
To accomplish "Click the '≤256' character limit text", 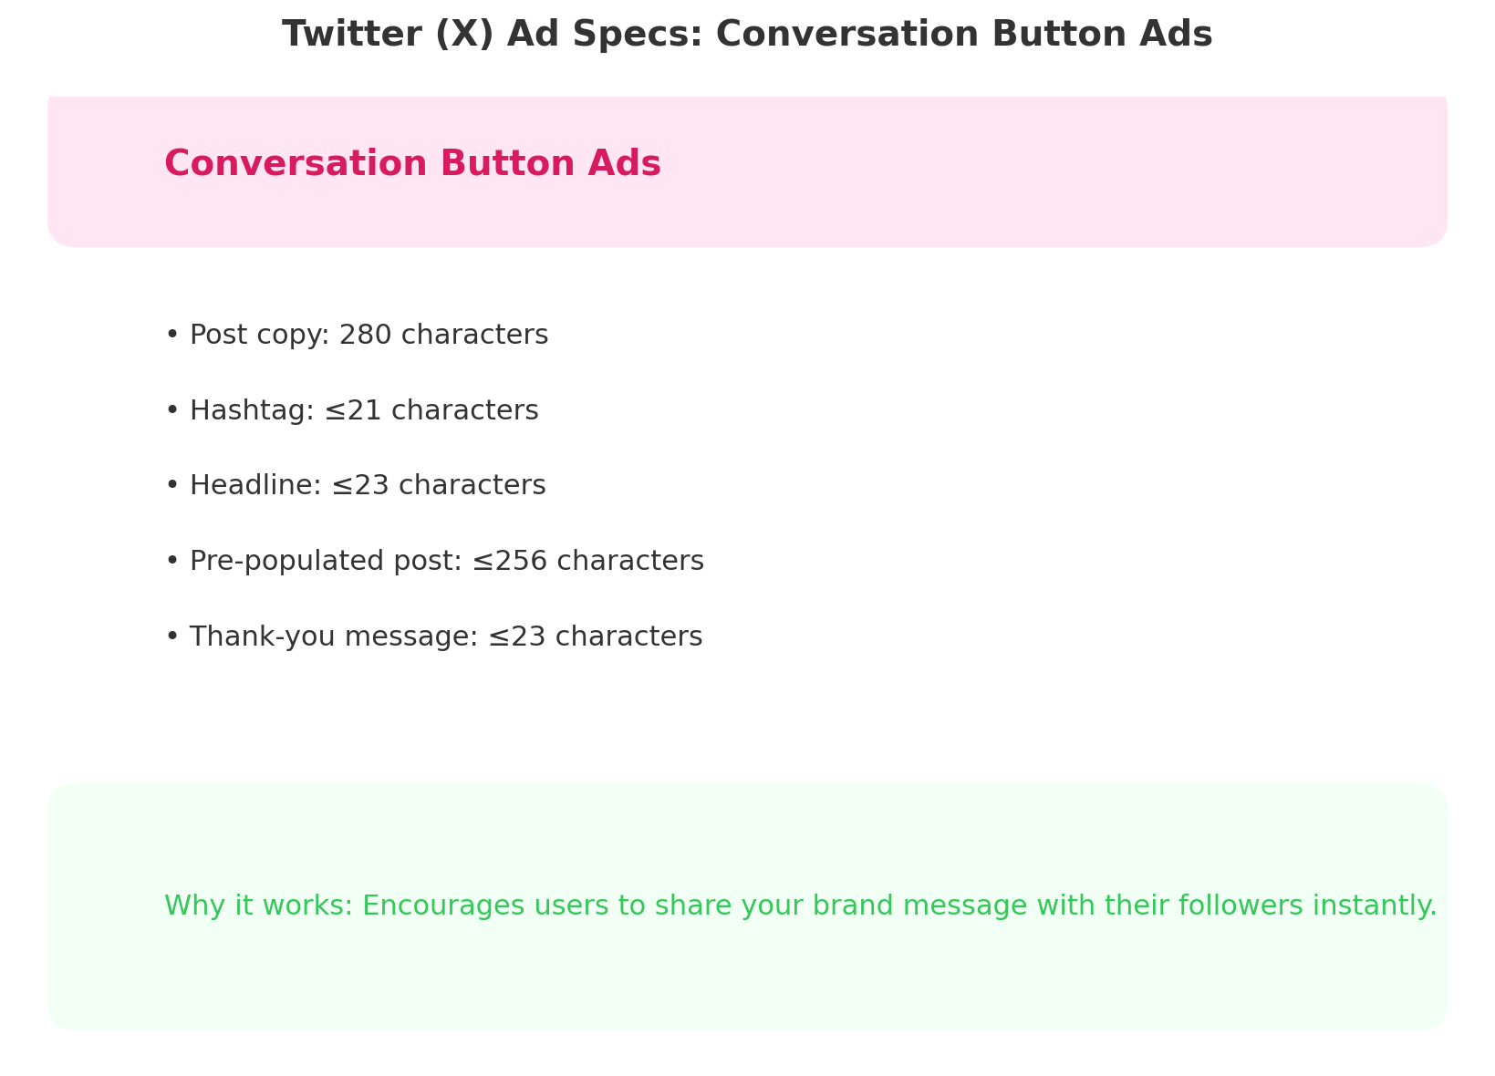I will coord(511,561).
